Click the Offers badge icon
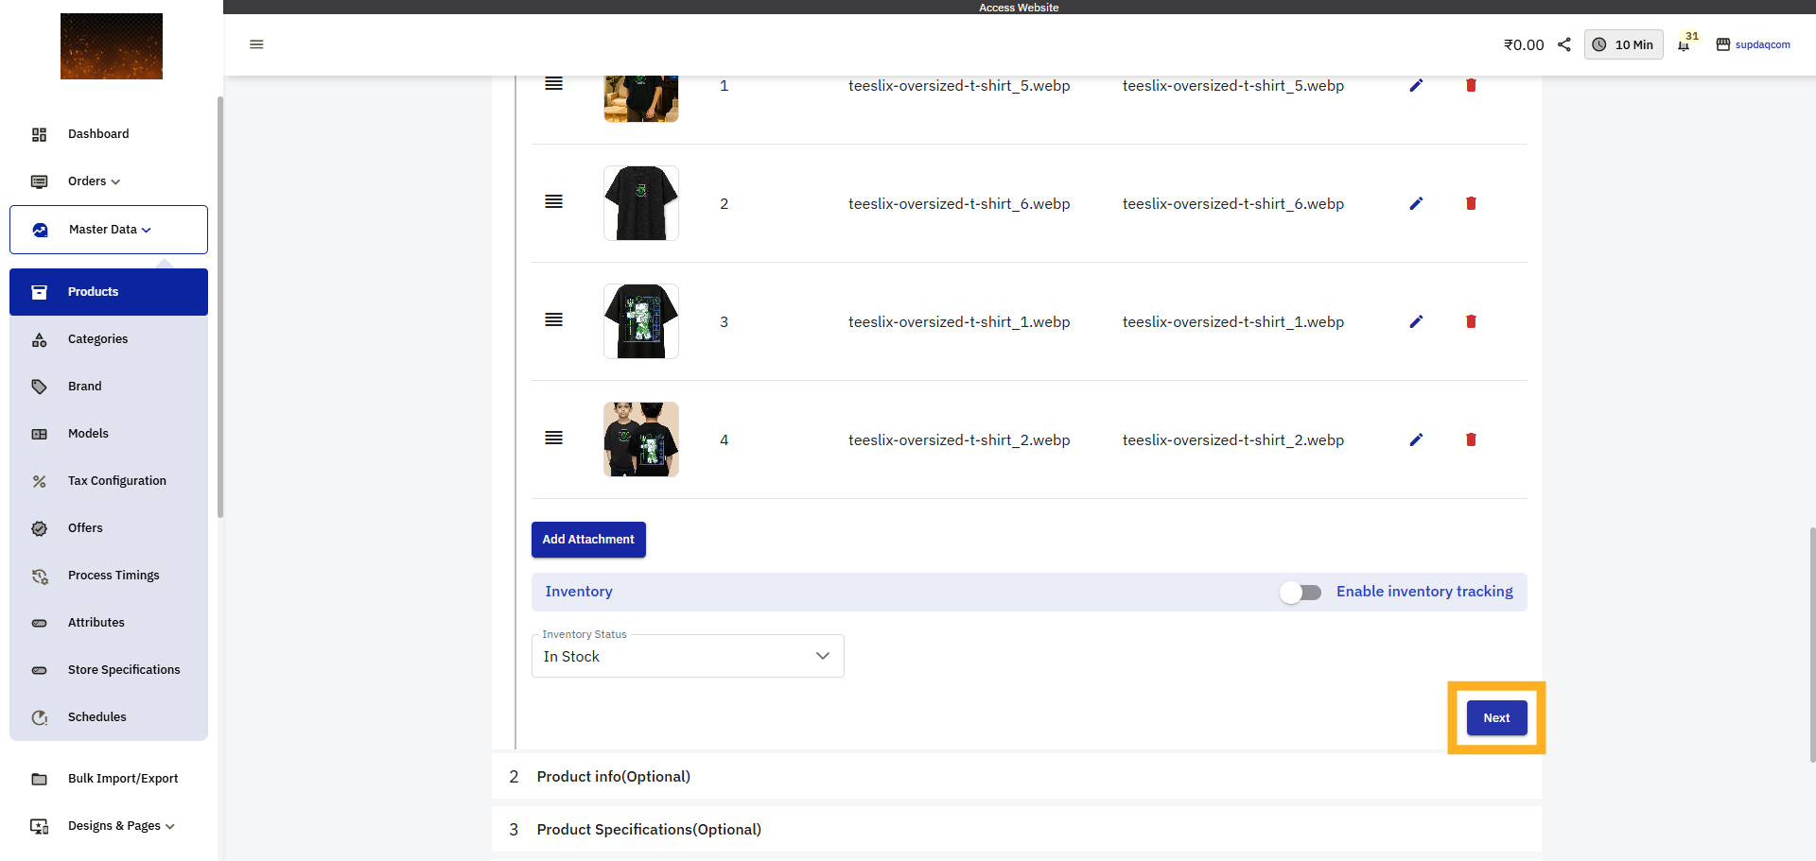 pos(39,528)
